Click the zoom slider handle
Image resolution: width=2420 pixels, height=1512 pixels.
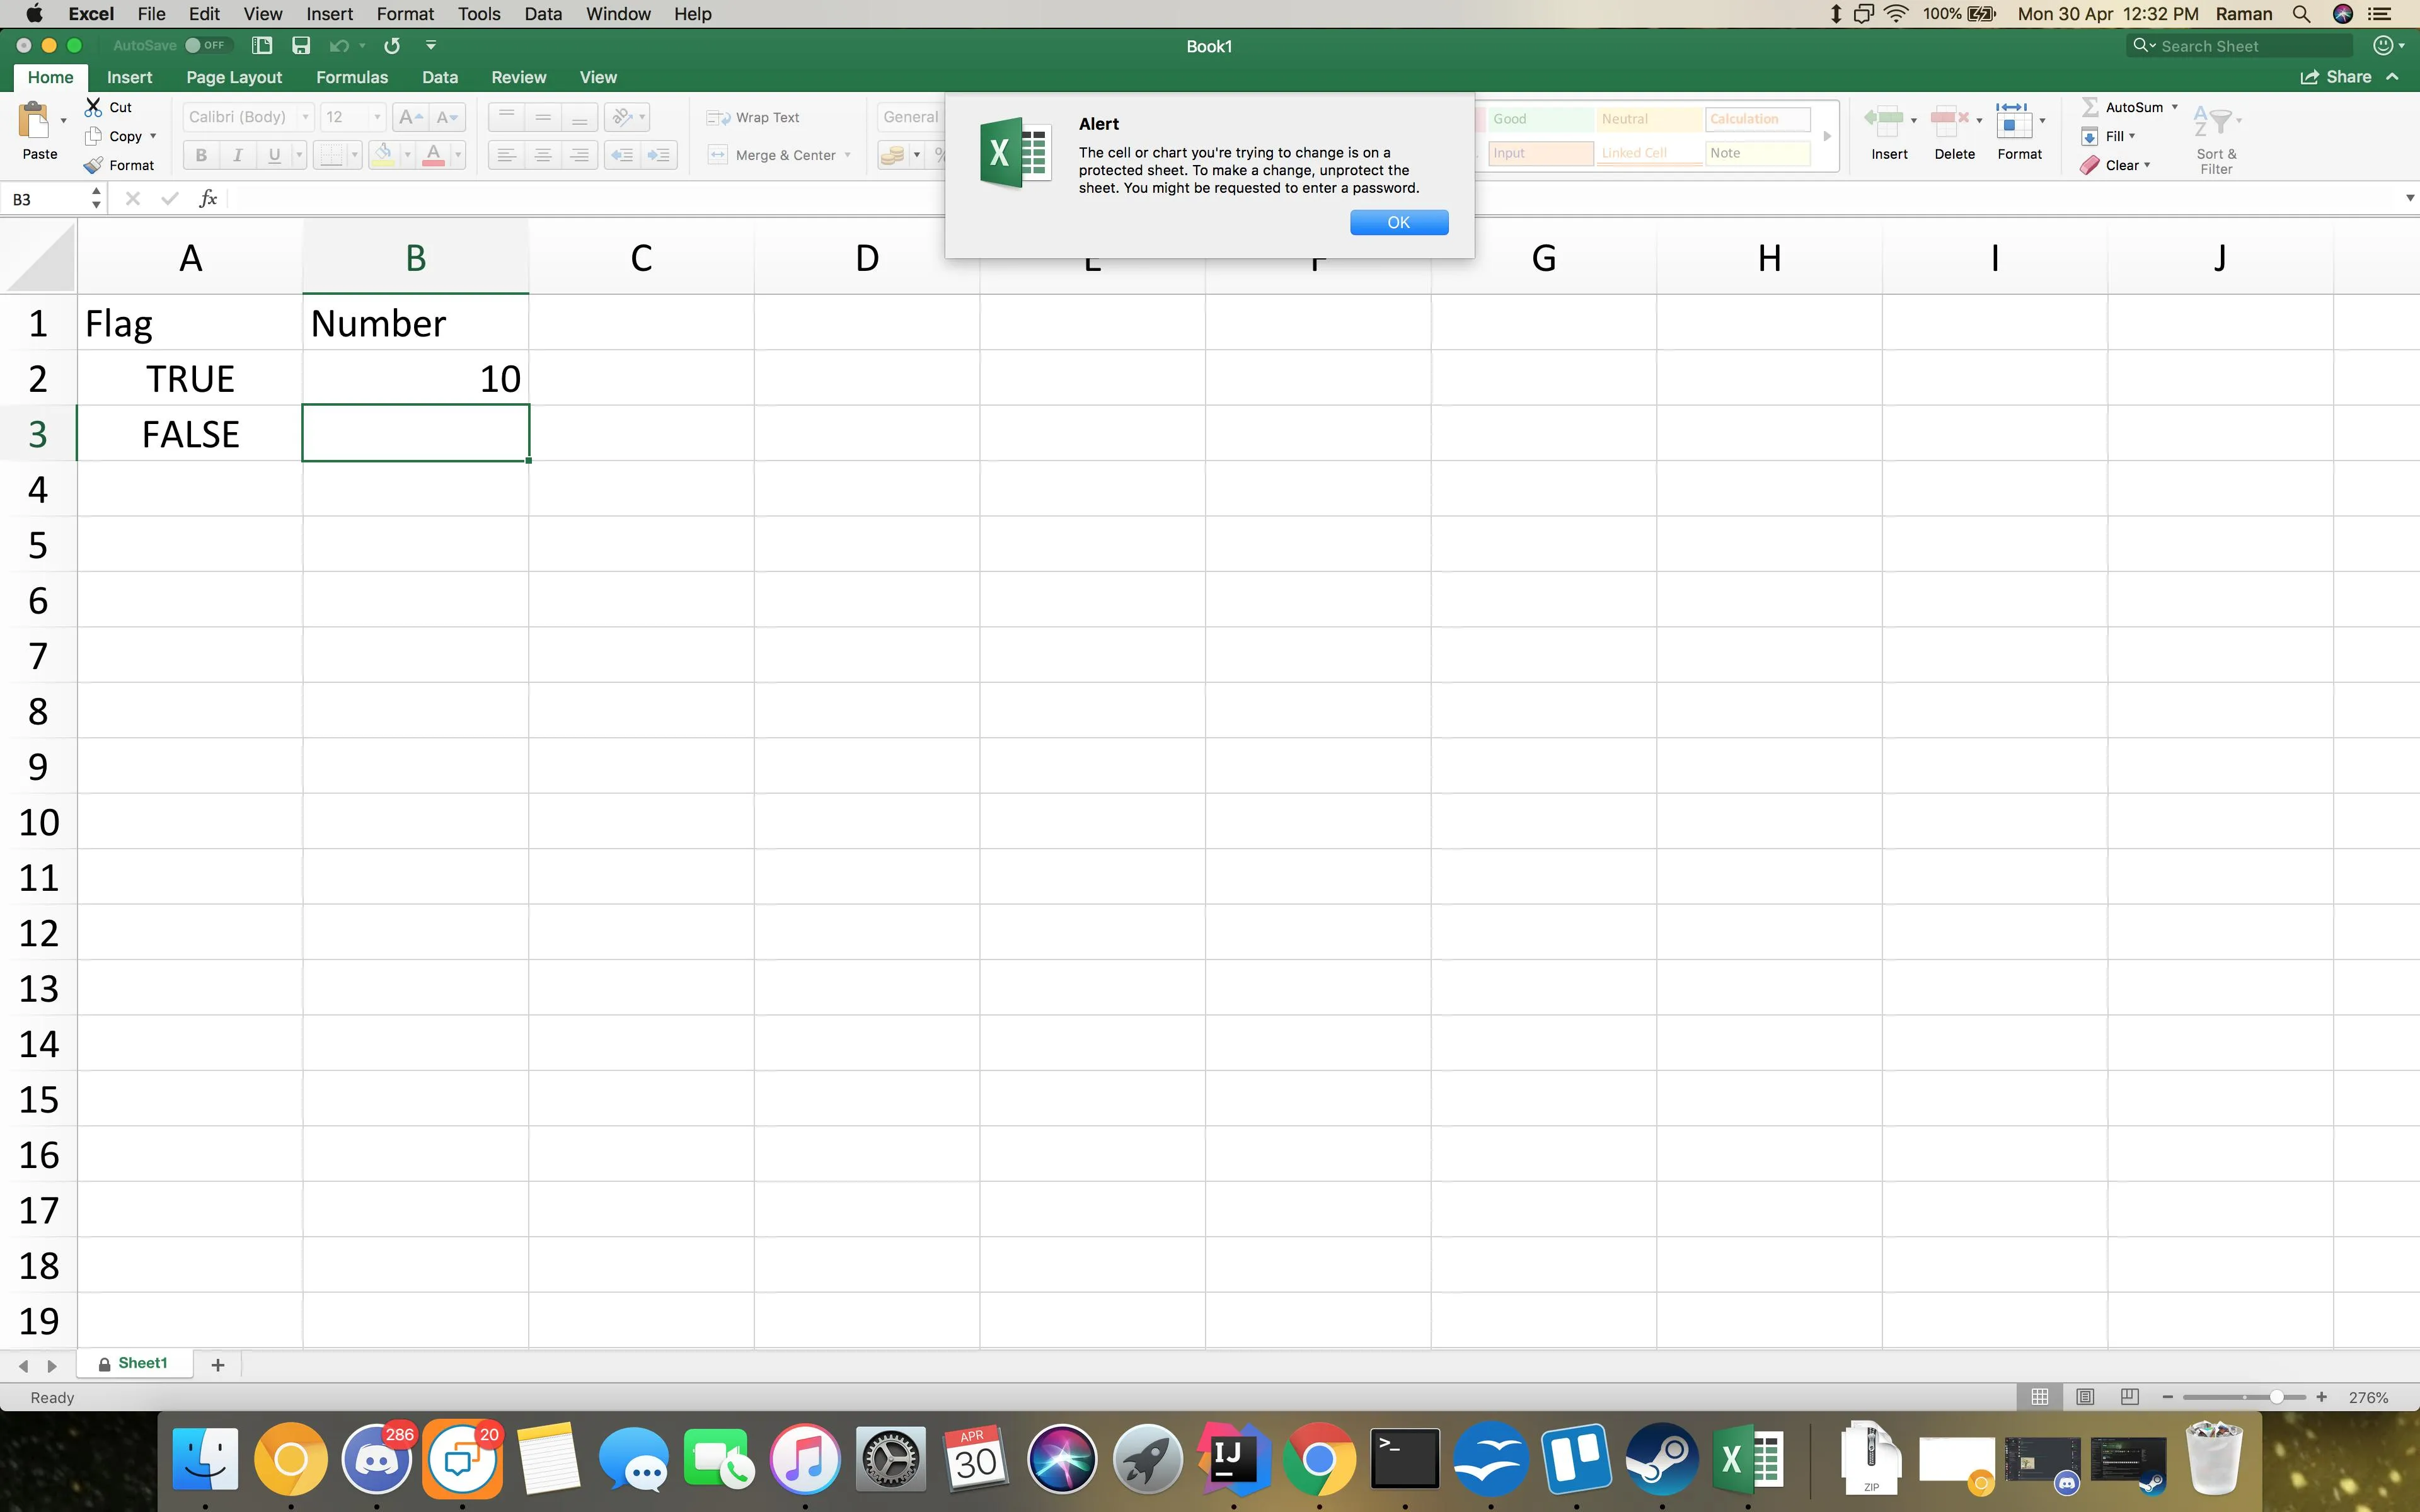pos(2276,1397)
